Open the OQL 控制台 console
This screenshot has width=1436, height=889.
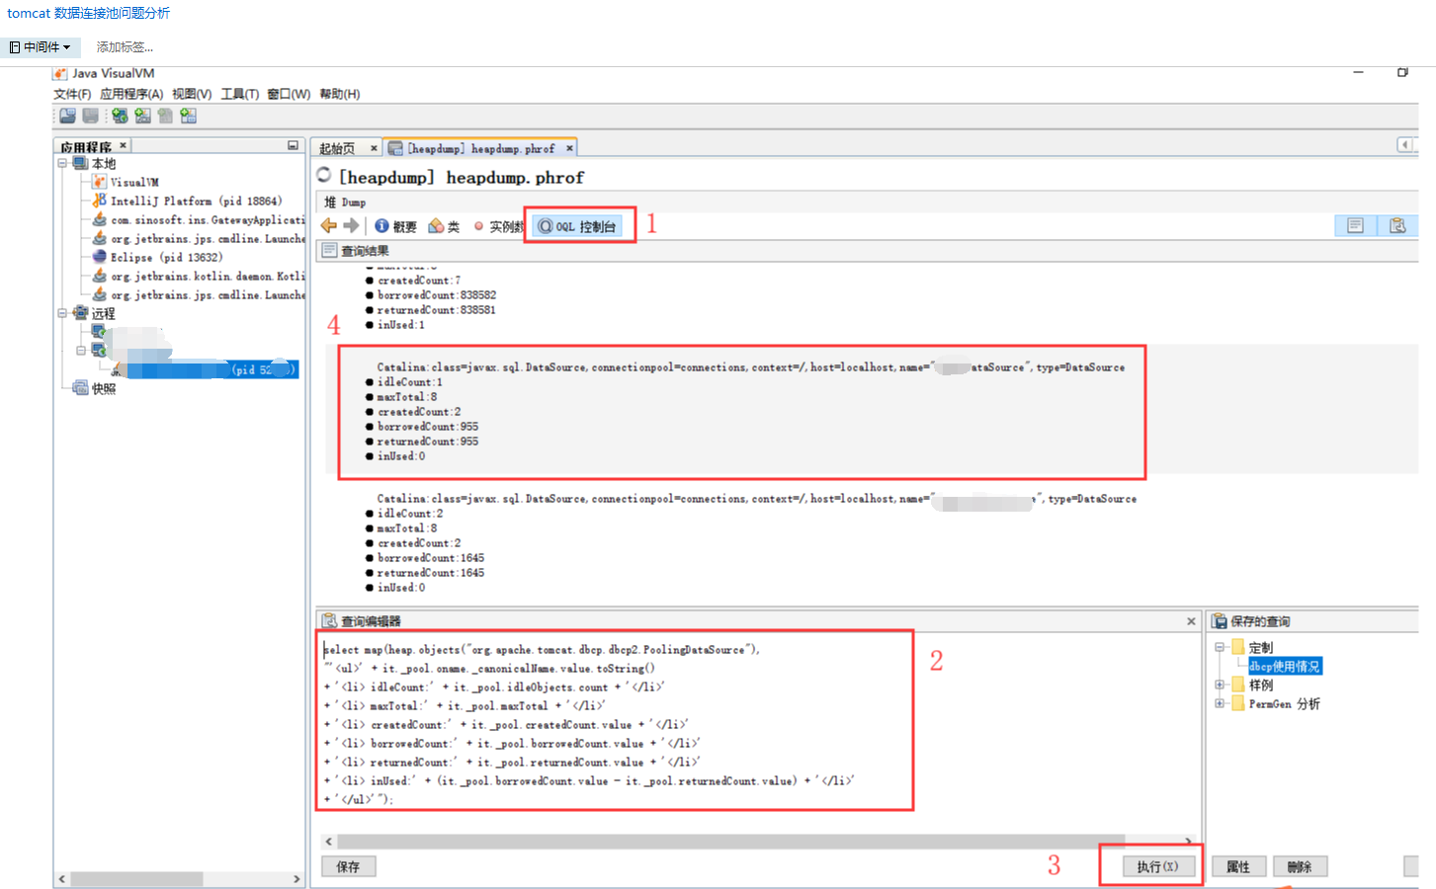coord(578,226)
